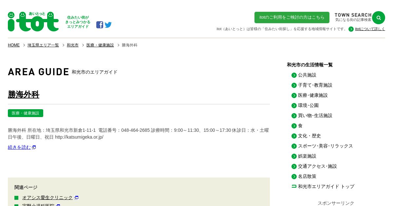This screenshot has width=393, height=206.
Task: Click arrow icon beside 公共施設
Action: 294,75
